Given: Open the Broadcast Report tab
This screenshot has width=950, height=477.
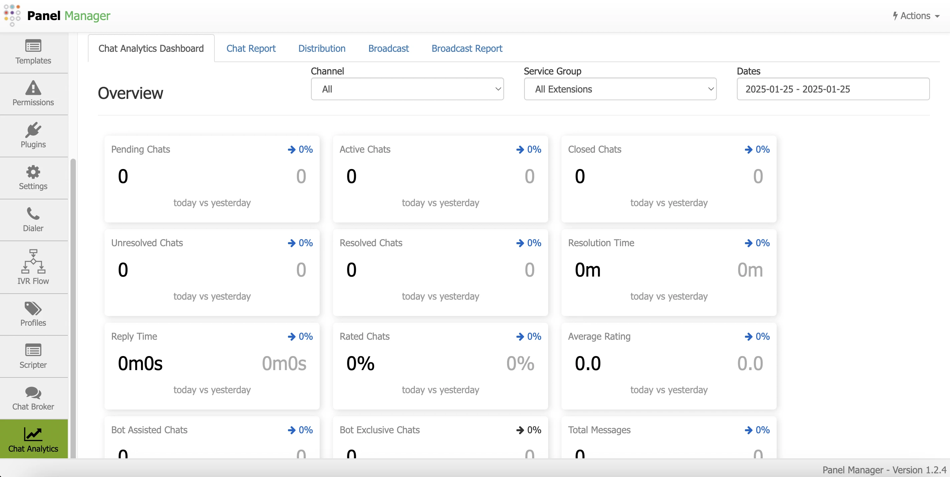Looking at the screenshot, I should [x=466, y=48].
